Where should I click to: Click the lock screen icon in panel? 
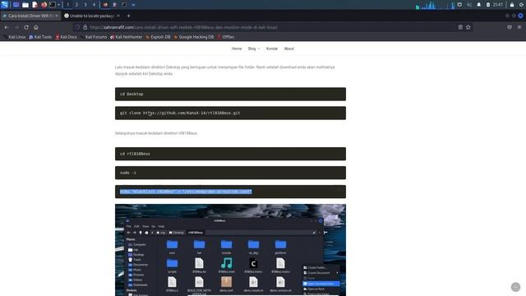[x=512, y=5]
